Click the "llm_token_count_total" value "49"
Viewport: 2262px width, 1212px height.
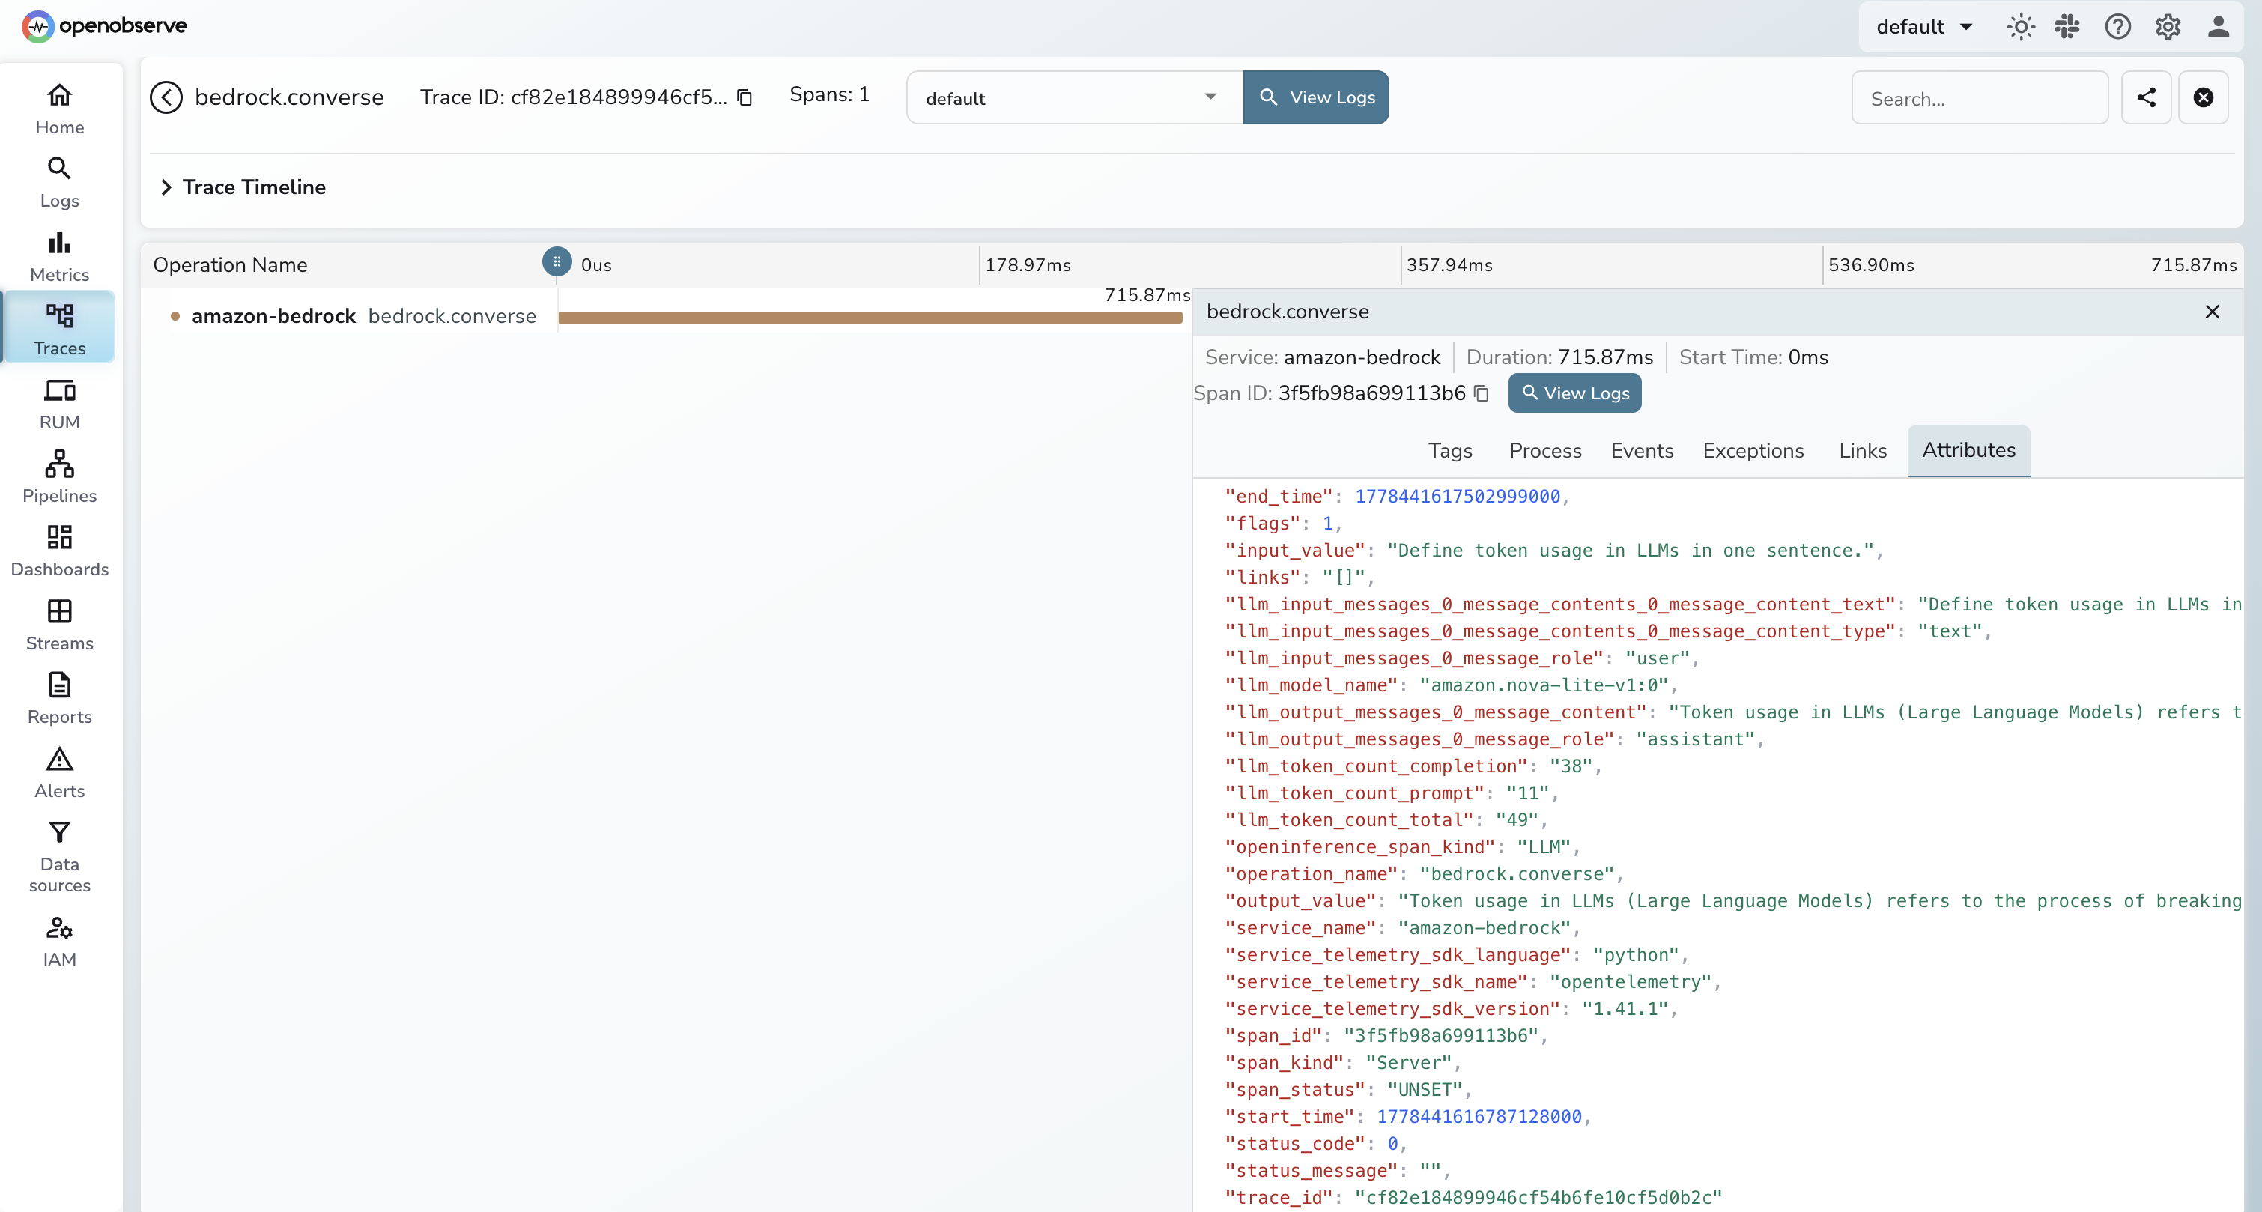click(x=1517, y=820)
